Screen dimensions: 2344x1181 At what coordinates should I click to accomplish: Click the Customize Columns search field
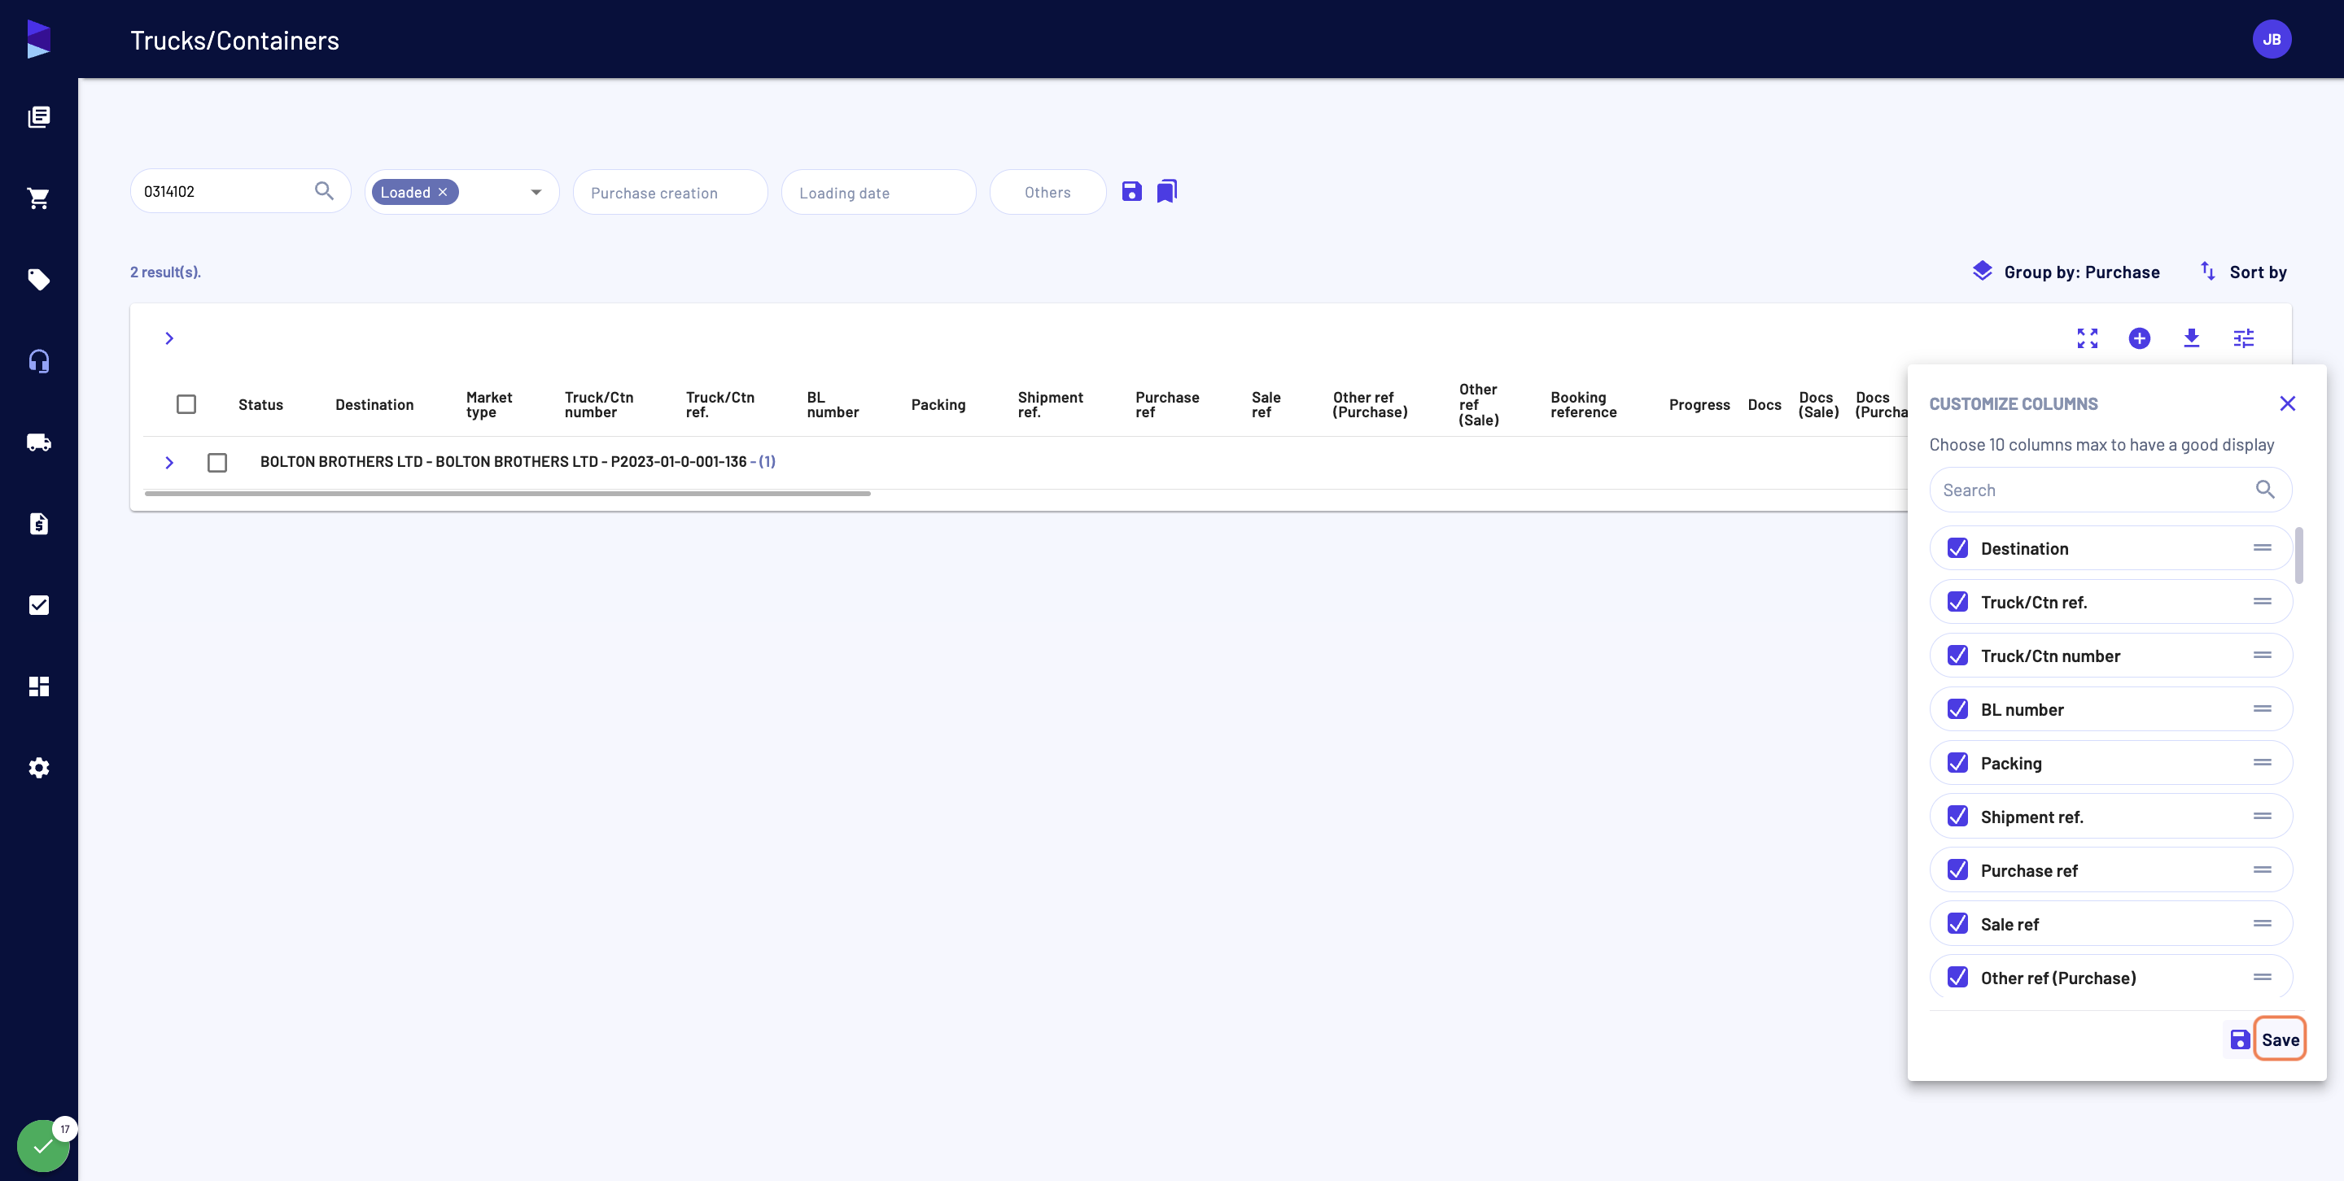click(x=2110, y=490)
